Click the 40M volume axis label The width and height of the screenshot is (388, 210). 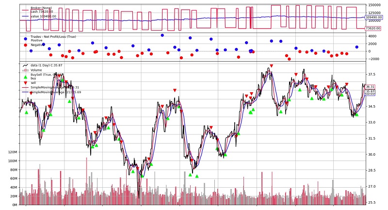tap(13, 188)
